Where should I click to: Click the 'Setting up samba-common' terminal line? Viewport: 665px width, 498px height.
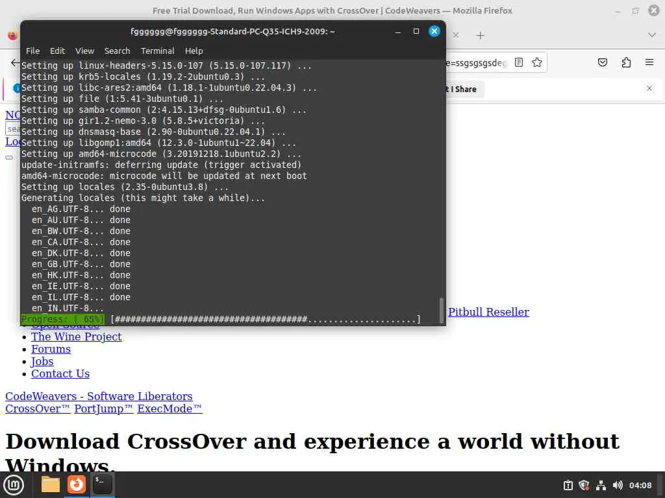point(164,110)
